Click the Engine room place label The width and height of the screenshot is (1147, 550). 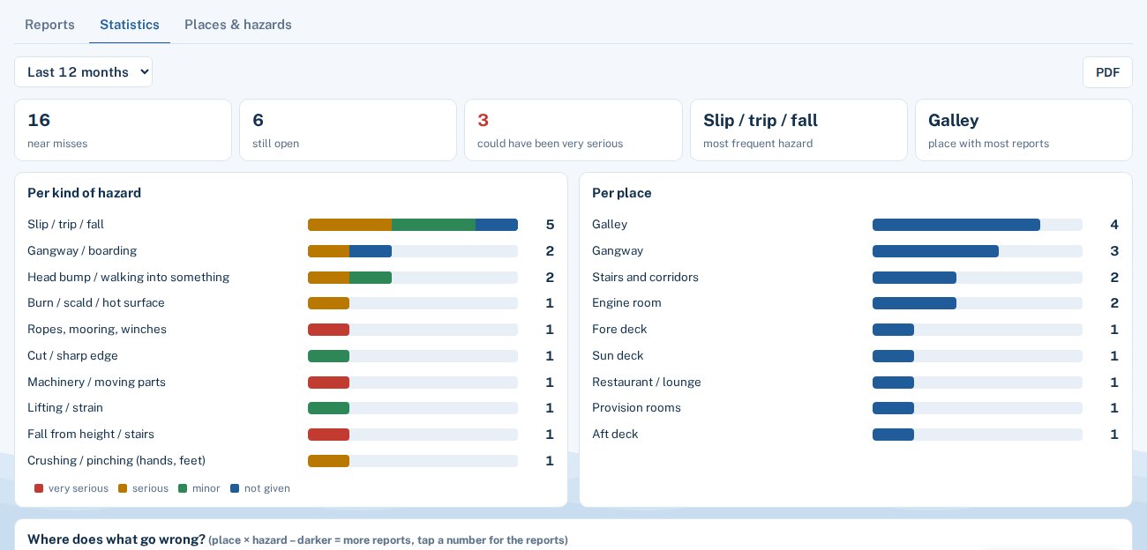(626, 303)
